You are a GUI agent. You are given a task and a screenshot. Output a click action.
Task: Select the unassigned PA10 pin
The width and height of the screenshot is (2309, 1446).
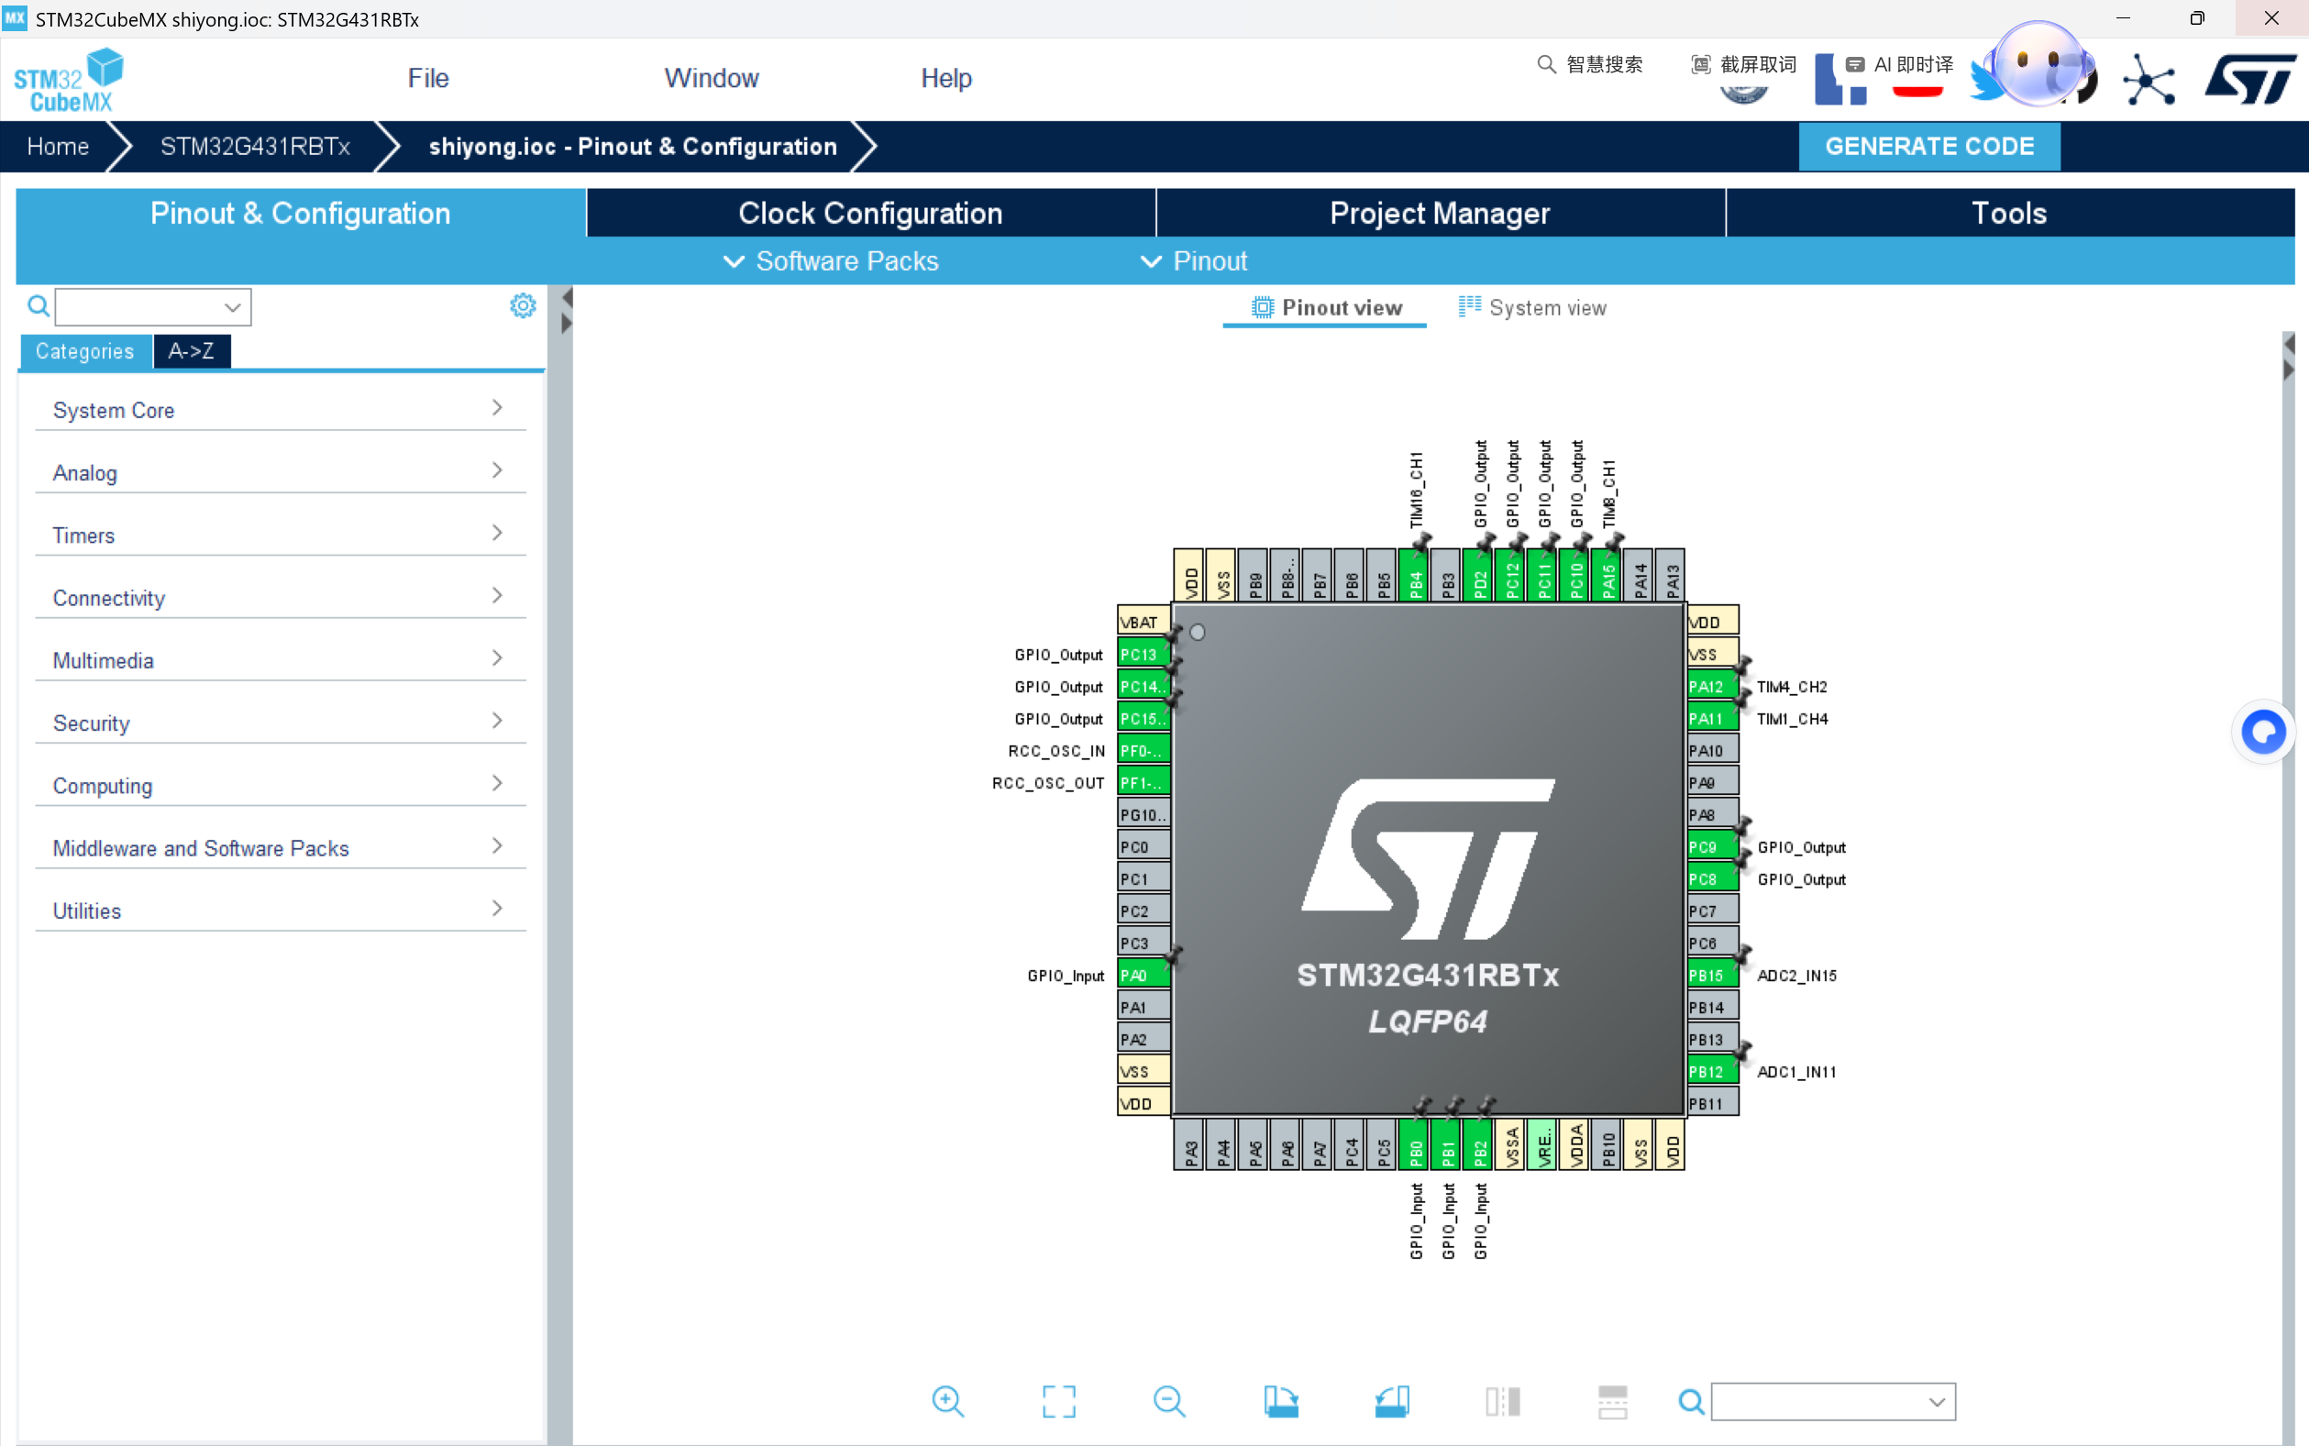pos(1711,751)
